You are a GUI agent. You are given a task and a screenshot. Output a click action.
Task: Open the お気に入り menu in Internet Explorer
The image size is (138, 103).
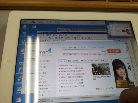[63, 35]
